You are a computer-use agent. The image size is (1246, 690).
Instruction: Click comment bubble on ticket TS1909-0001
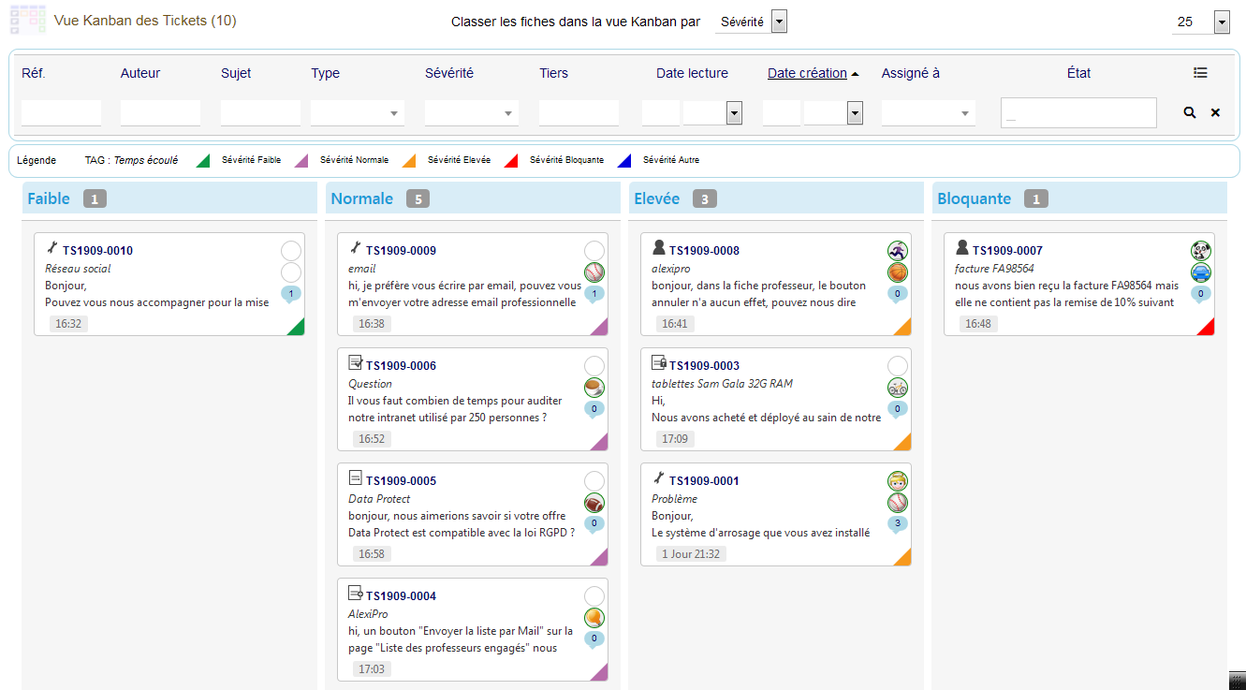897,524
